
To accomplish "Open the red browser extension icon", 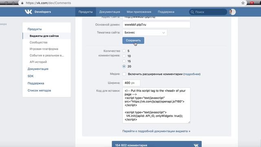I will coord(252,3).
